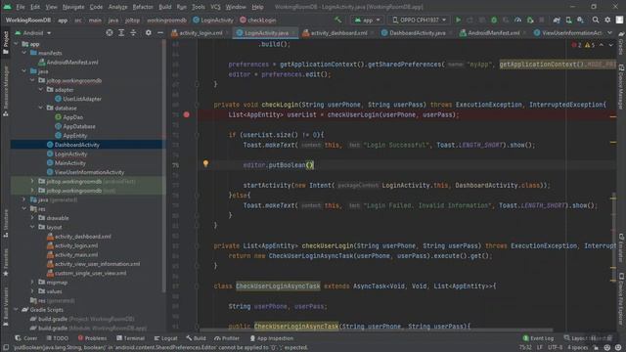The height and width of the screenshot is (352, 626).
Task: Click the 4 spaces indent status entry
Action: click(578, 347)
